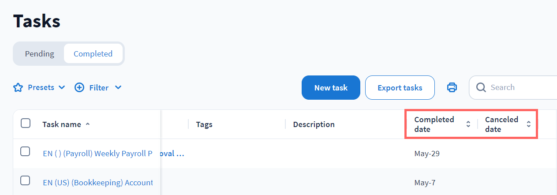This screenshot has width=557, height=195.
Task: Click the Presets star icon
Action: (x=18, y=87)
